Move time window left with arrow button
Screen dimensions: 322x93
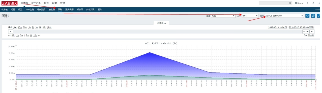11,31
